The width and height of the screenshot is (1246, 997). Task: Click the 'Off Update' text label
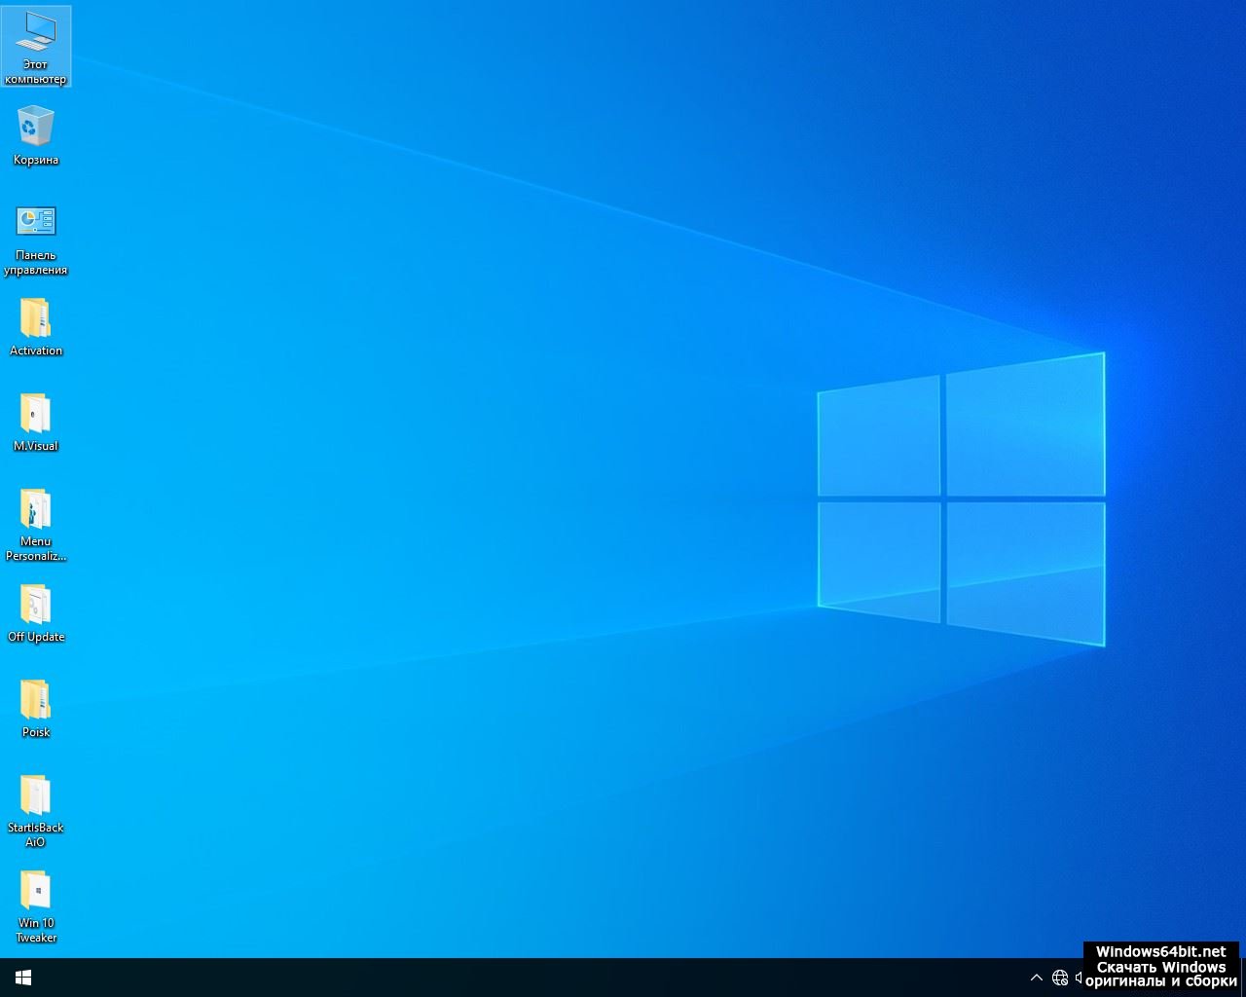pyautogui.click(x=36, y=637)
